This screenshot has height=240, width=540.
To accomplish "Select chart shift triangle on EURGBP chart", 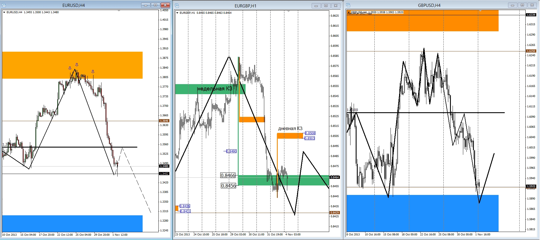I will pyautogui.click(x=289, y=11).
